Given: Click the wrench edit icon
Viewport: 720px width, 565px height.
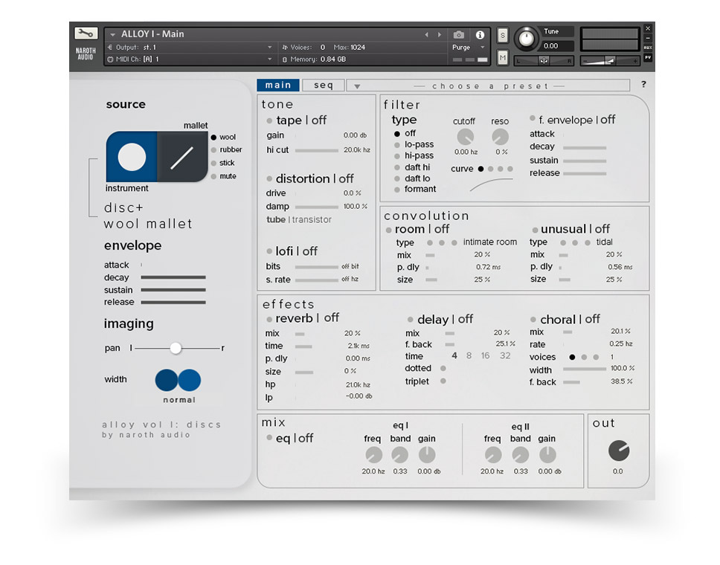Looking at the screenshot, I should click(86, 33).
